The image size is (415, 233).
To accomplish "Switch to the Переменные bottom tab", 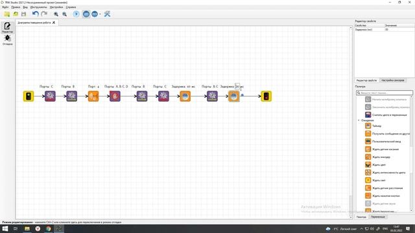I will [x=377, y=217].
